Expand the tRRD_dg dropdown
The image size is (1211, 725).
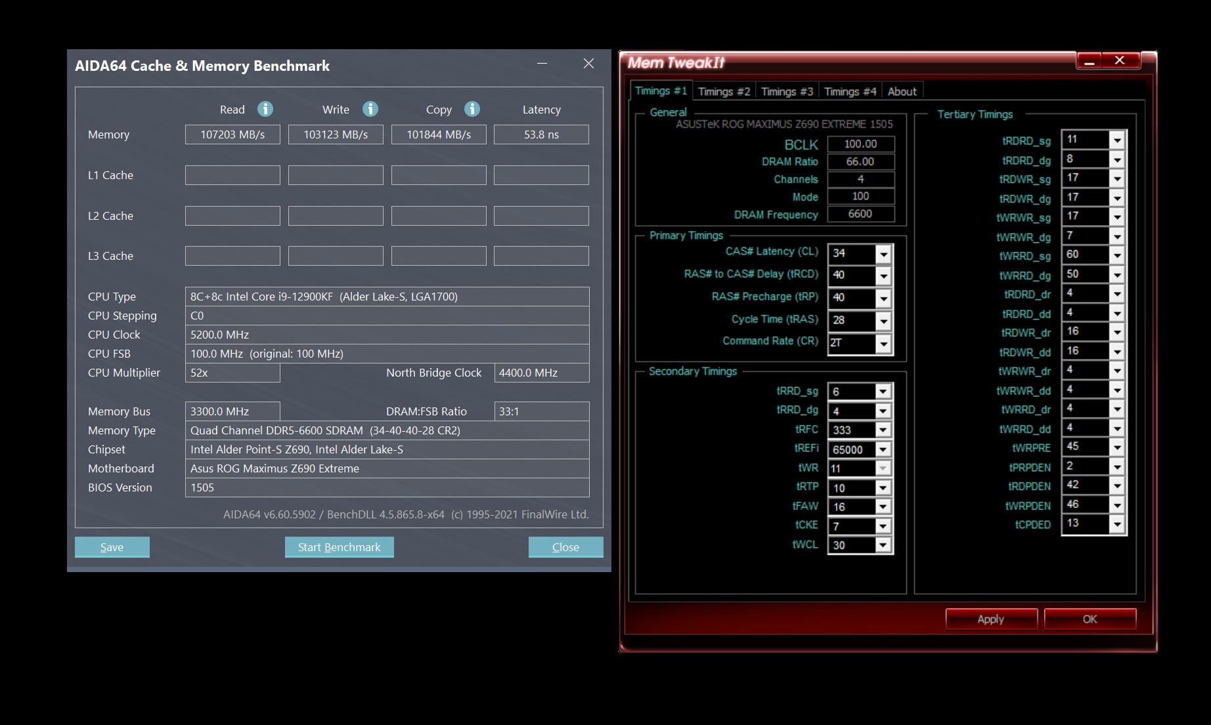pyautogui.click(x=883, y=411)
